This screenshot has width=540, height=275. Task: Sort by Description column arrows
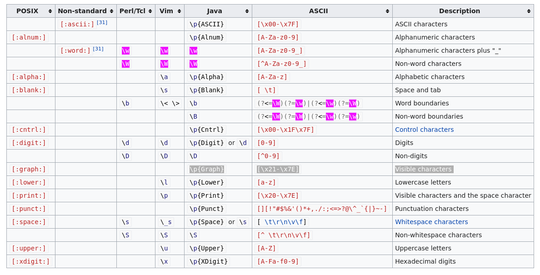tap(529, 11)
